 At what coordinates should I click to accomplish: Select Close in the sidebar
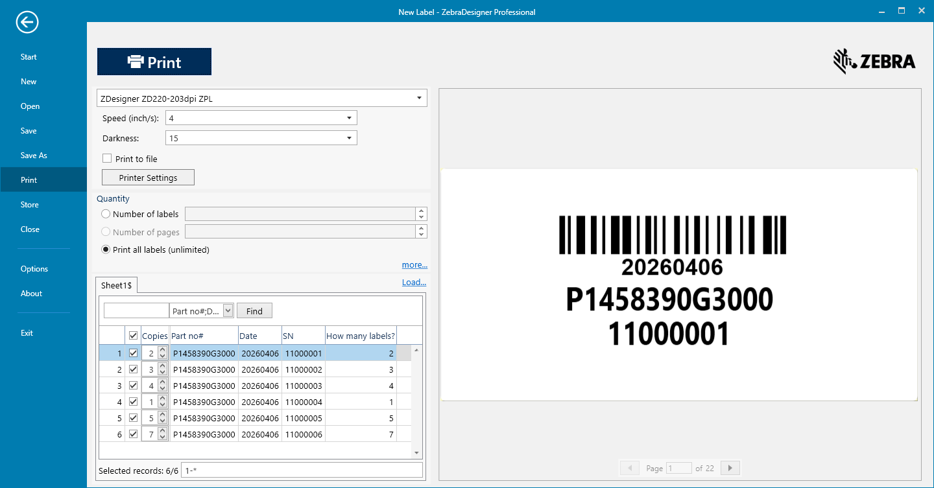coord(30,229)
